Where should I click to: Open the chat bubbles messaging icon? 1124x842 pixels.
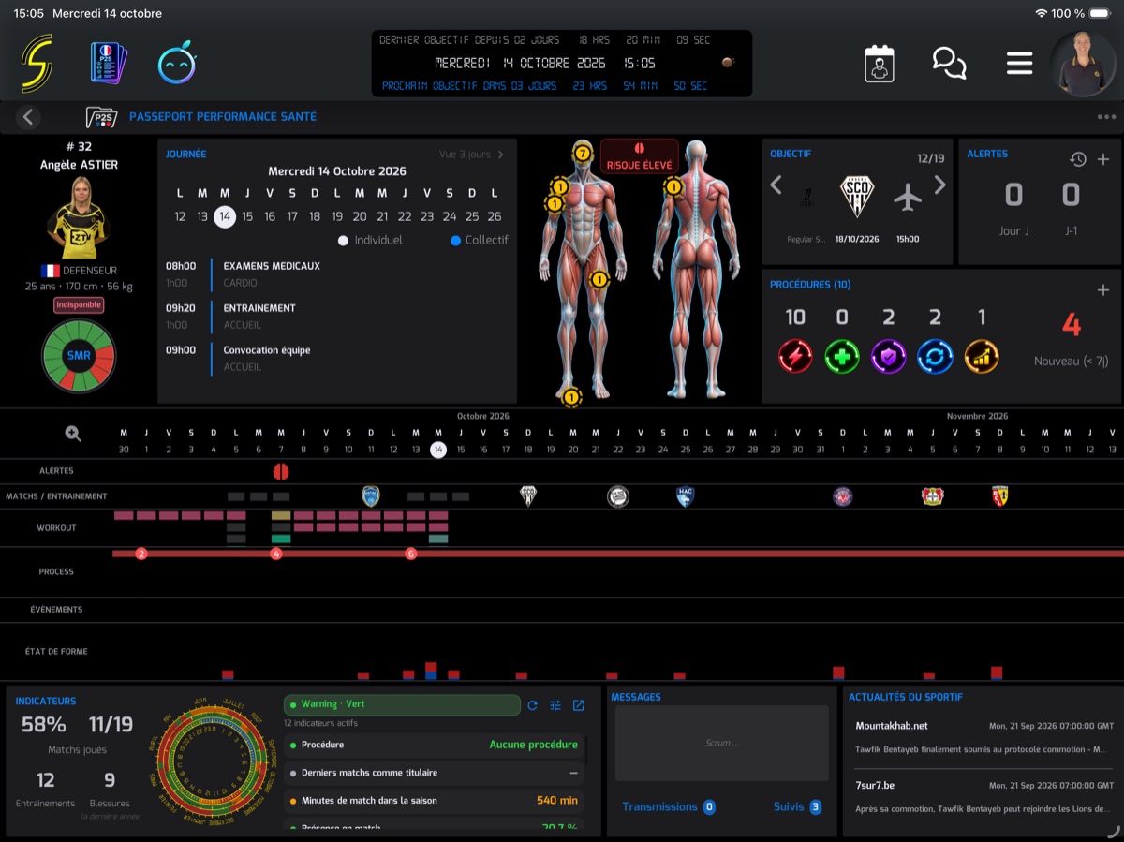tap(949, 64)
